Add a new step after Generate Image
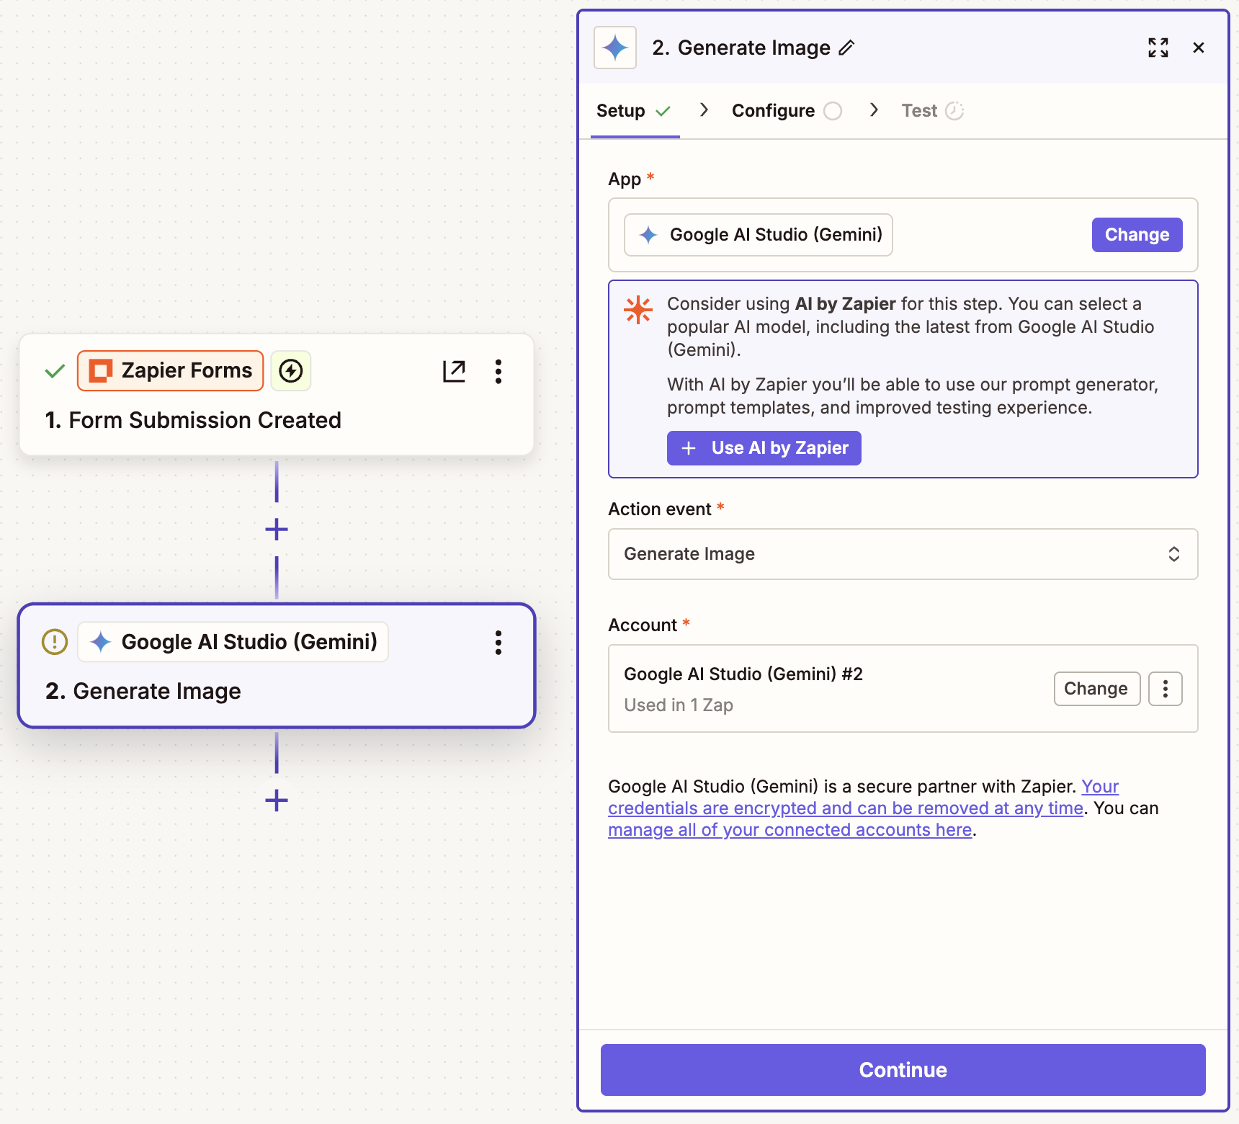Screen dimensions: 1239x1124 [276, 800]
